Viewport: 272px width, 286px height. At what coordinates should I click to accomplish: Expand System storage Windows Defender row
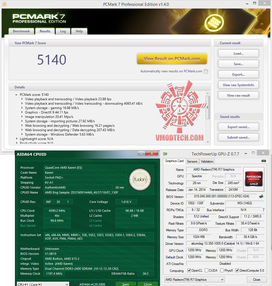[x=22, y=134]
